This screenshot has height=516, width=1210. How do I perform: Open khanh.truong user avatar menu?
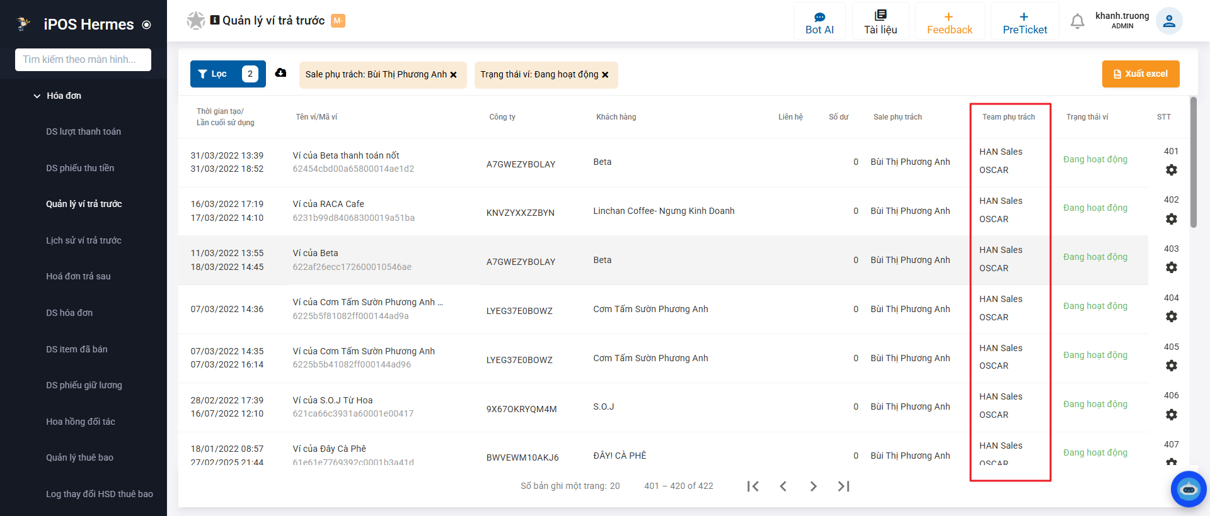coord(1169,21)
